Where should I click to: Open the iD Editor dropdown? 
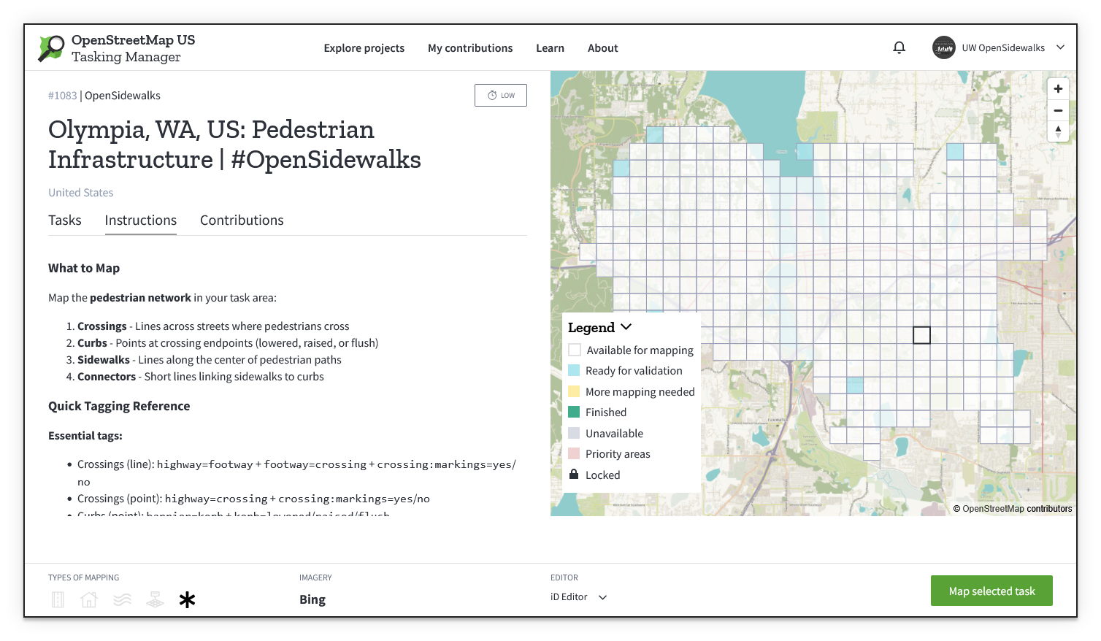click(578, 596)
